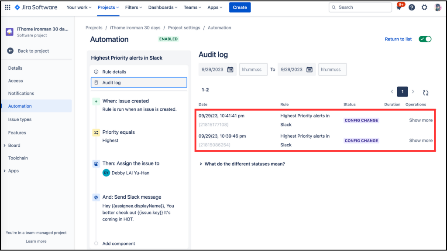
Task: Click the end date 9/29/2023 field
Action: pos(296,69)
